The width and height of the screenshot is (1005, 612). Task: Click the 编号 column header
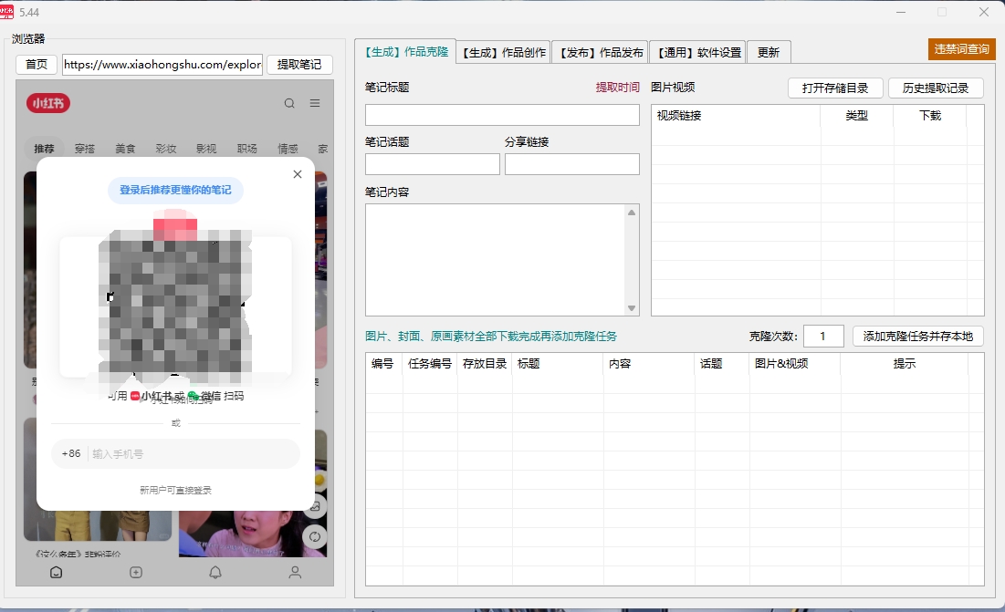(x=384, y=364)
